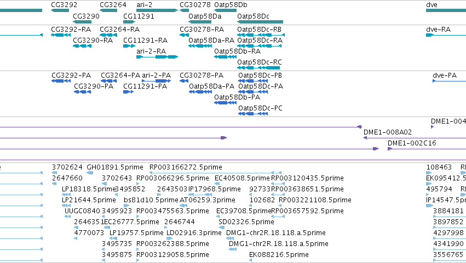Select EST RP003262388.5prime
The width and height of the screenshot is (466, 263).
pyautogui.click(x=172, y=244)
